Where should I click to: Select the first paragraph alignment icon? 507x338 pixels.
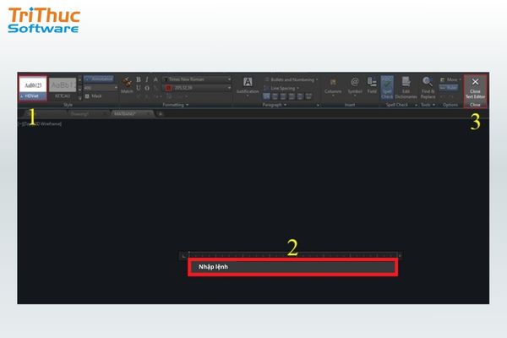266,96
